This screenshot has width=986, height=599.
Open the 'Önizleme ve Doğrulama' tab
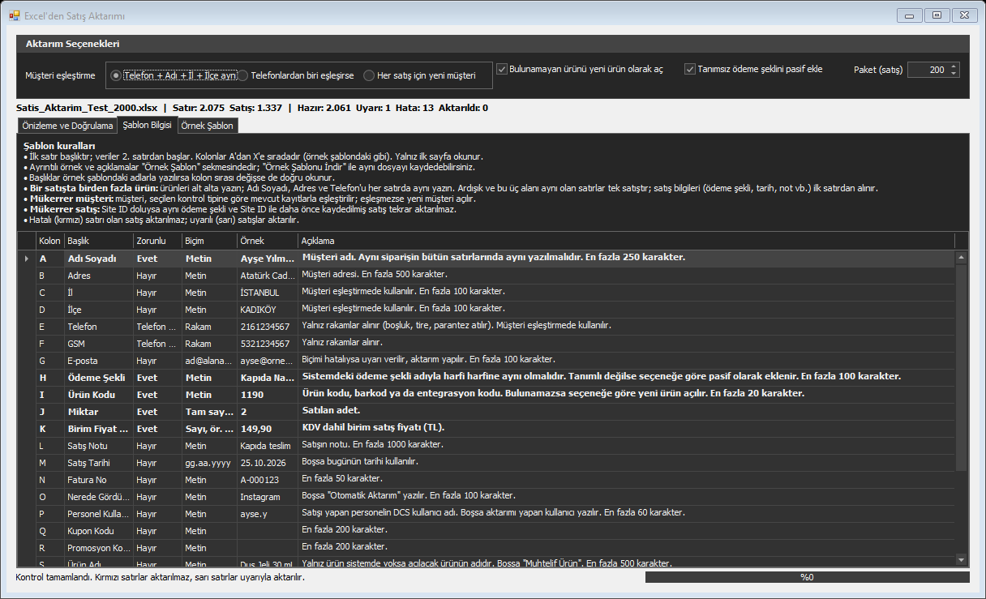(67, 126)
